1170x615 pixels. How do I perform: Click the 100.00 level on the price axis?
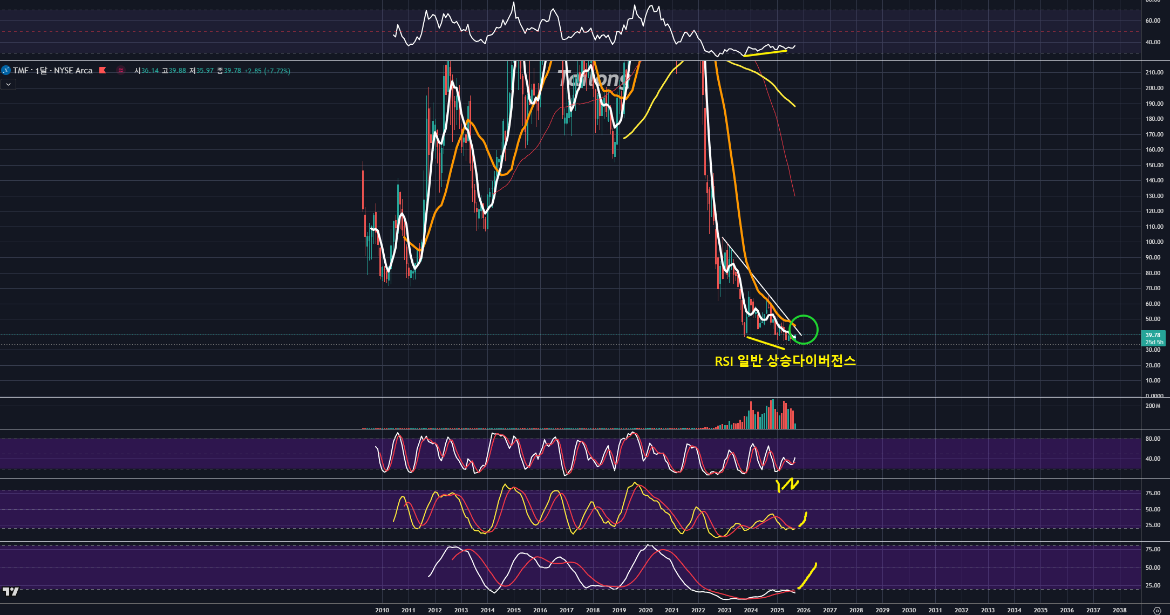tap(1154, 242)
